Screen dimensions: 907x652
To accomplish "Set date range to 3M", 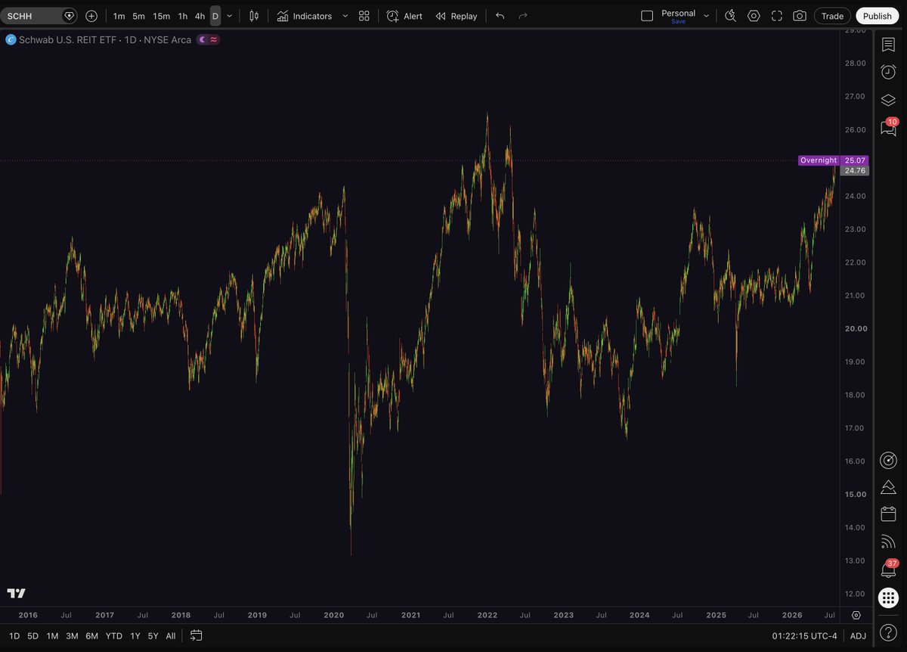I will (72, 636).
